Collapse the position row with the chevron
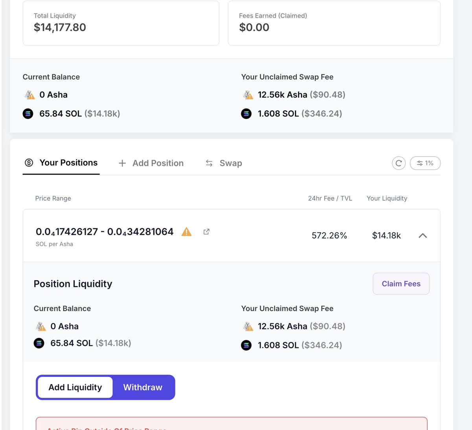 click(423, 236)
